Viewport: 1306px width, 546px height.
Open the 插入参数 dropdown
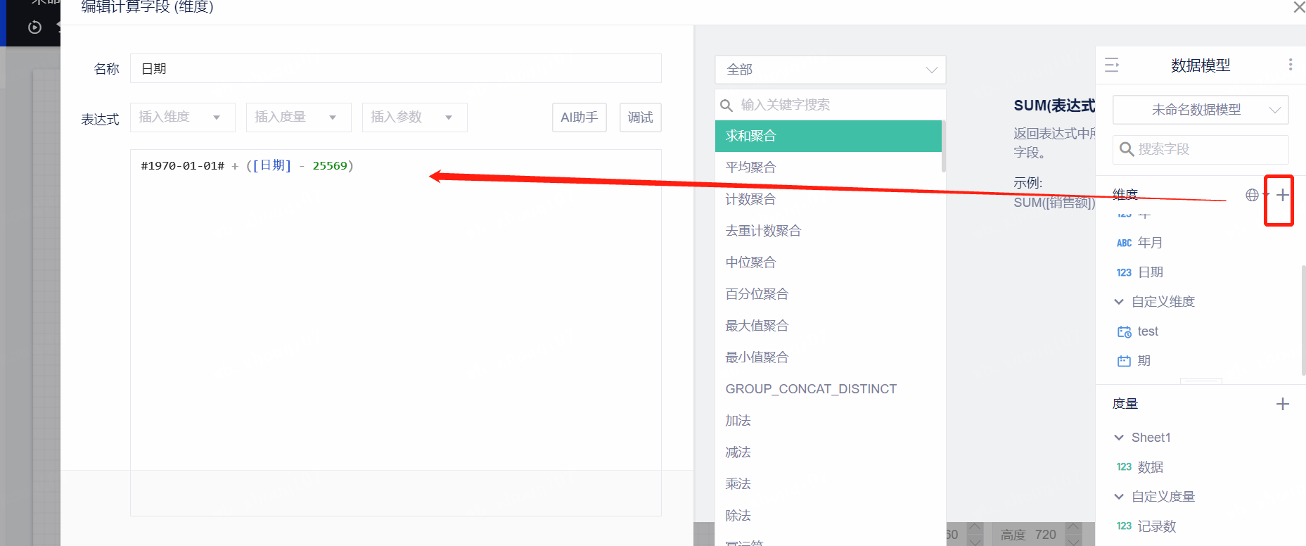[414, 117]
